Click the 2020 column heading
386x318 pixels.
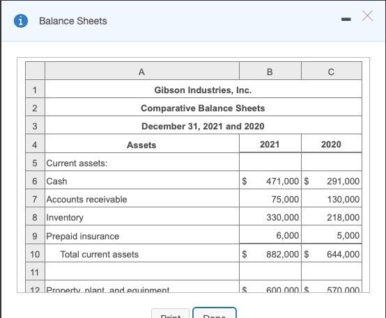[332, 144]
